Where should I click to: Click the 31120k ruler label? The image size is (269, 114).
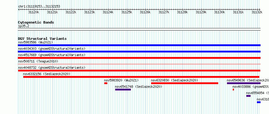tap(34, 12)
